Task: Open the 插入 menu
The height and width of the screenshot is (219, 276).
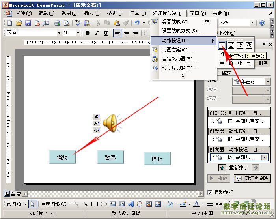Action: tap(92, 13)
